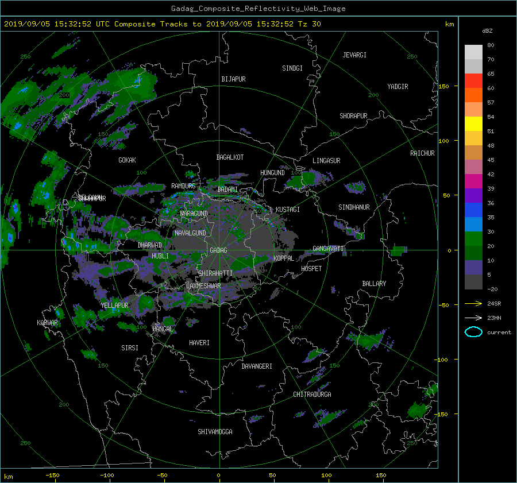The image size is (517, 483).
Task: Click the RAICHUR city label
Action: coord(422,153)
